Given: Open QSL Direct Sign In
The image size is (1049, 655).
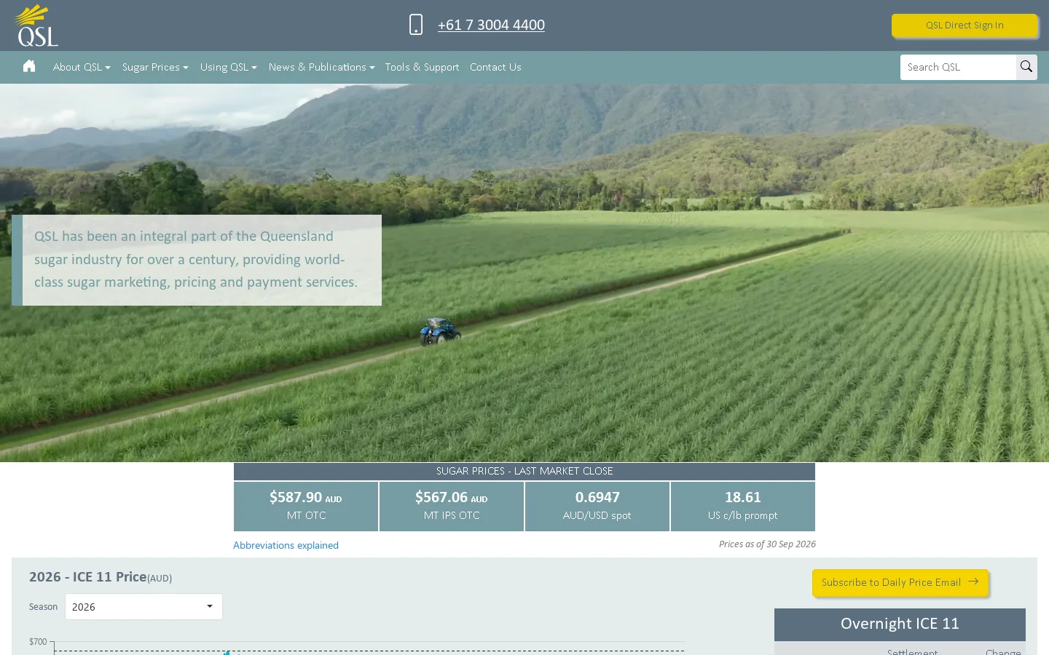Looking at the screenshot, I should coord(964,25).
